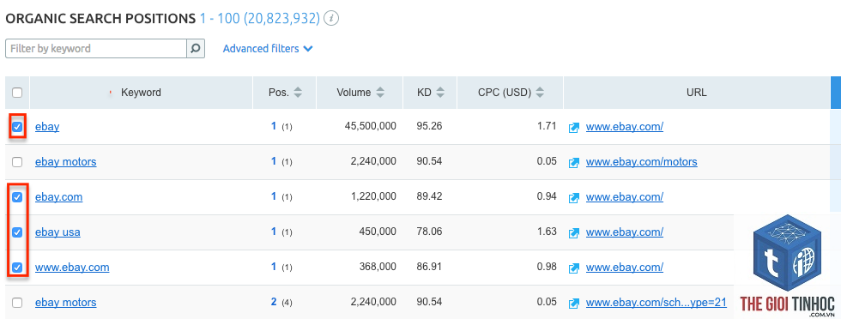Image resolution: width=841 pixels, height=319 pixels.
Task: Select the 89.42 KD value
Action: click(x=429, y=196)
